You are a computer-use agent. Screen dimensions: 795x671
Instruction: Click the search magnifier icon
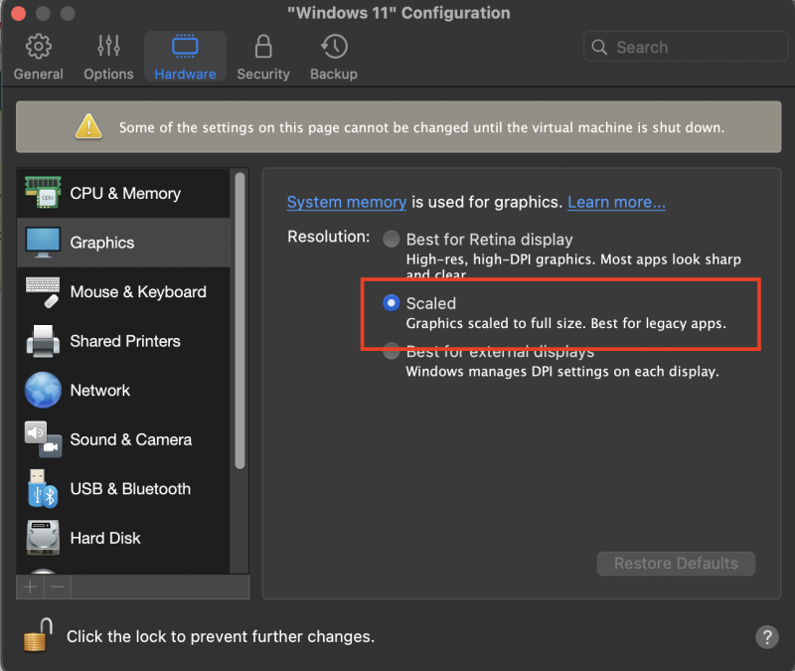click(x=599, y=47)
